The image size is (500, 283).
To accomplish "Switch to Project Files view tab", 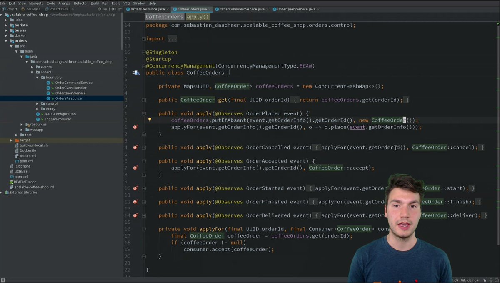I will pyautogui.click(x=56, y=9).
